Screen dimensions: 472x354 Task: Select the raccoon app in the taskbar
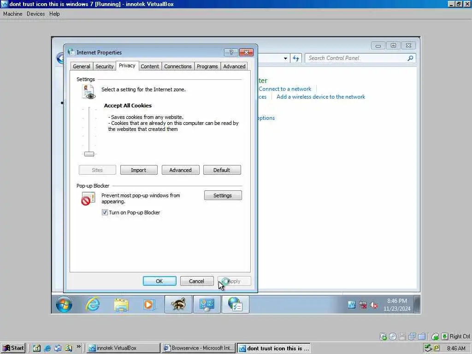click(x=178, y=304)
